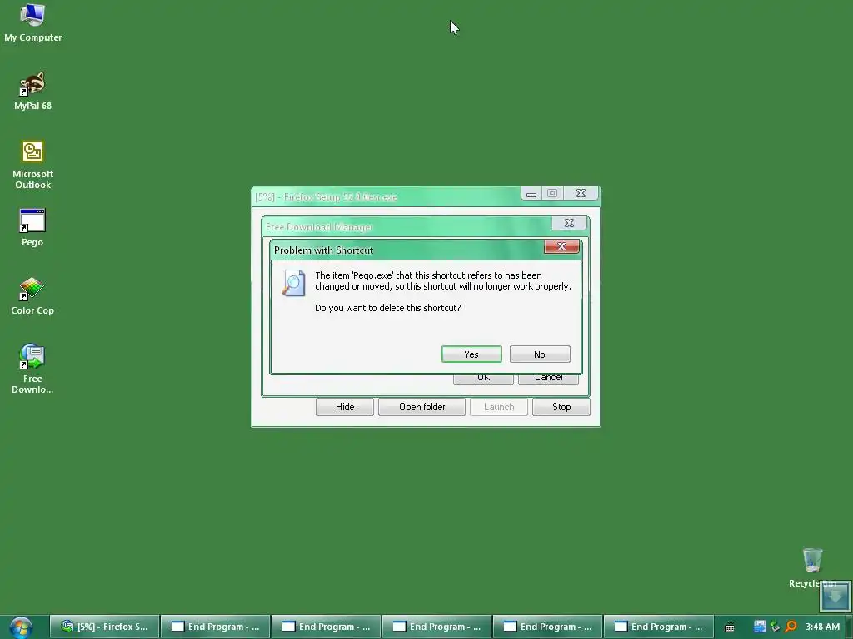Close the Firefox Setup download window
Screen dimensions: 853x639
[x=581, y=193]
